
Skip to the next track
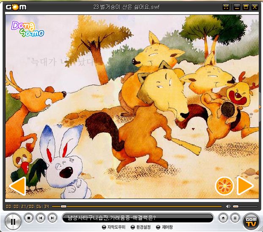coord(52,218)
